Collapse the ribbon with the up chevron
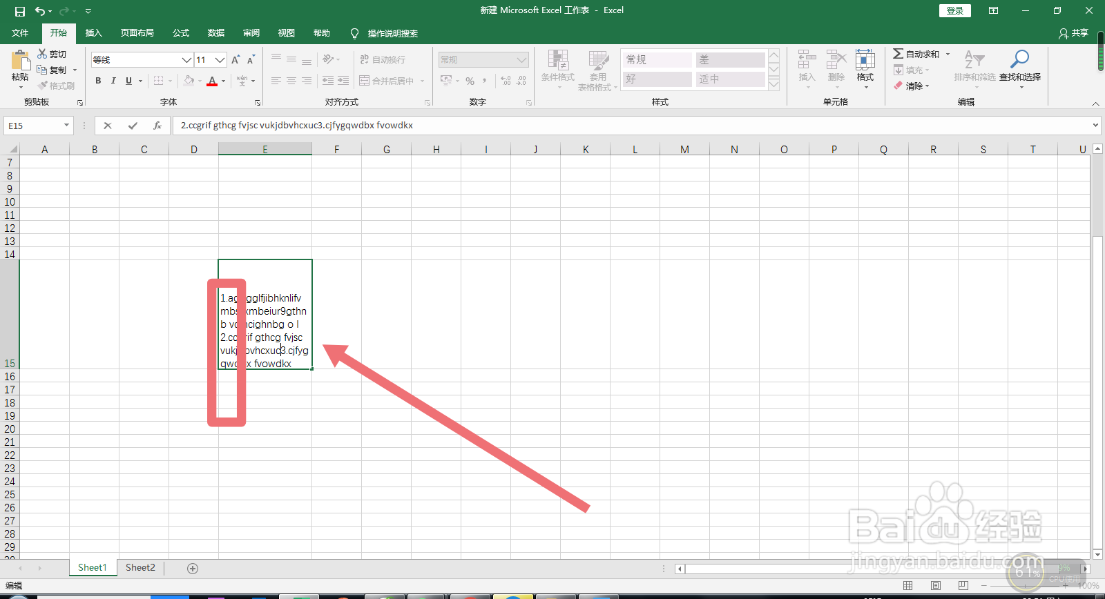 point(1095,103)
